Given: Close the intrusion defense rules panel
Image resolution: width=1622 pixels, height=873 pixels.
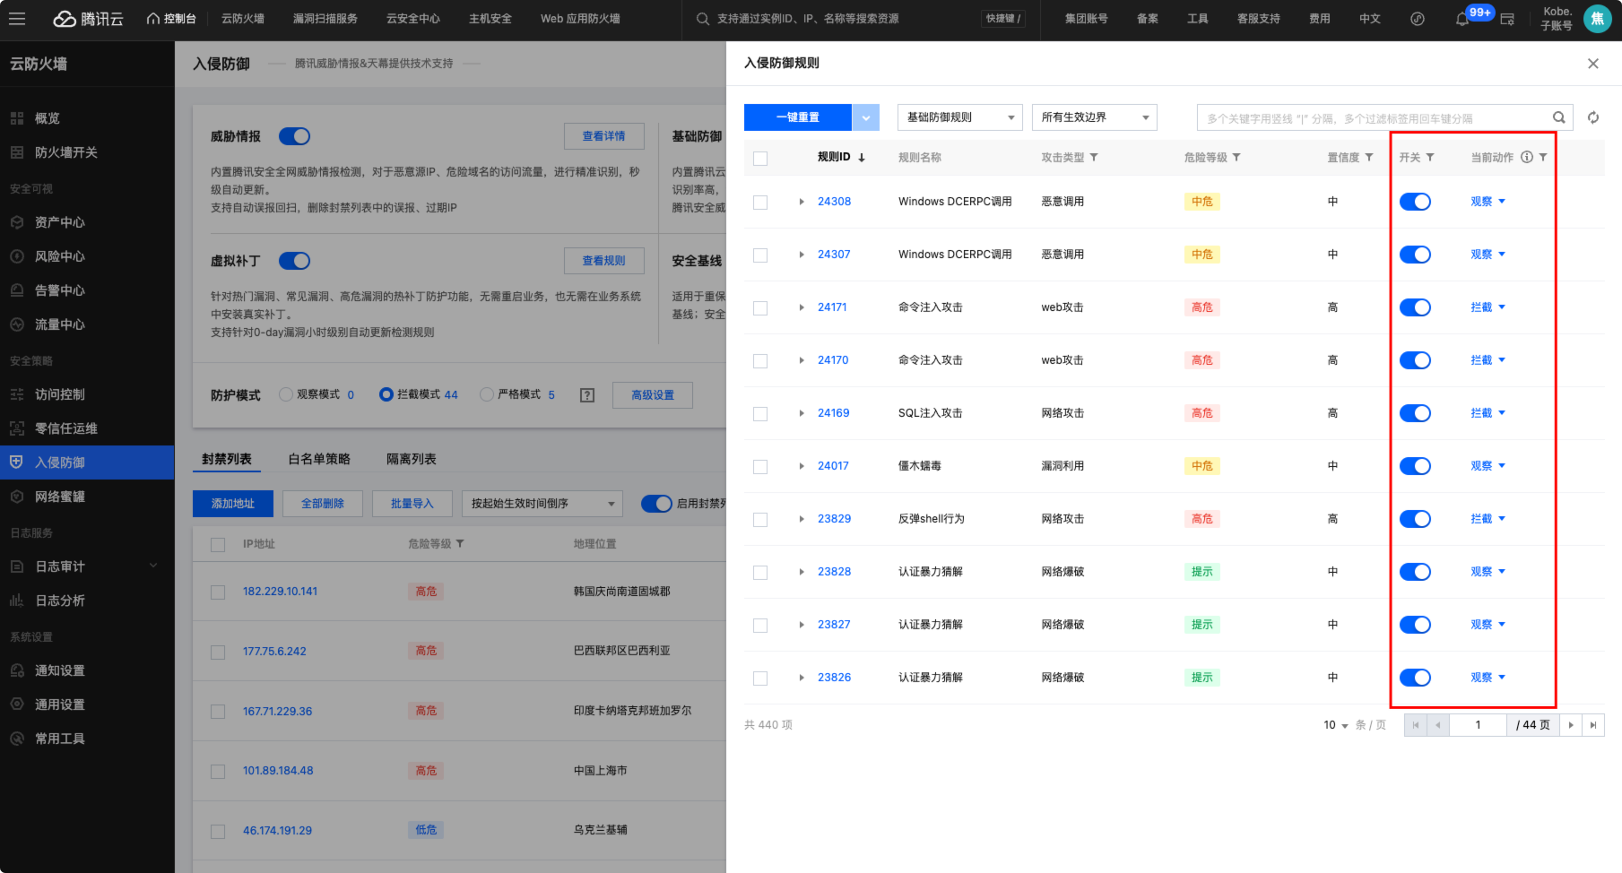Looking at the screenshot, I should click(x=1593, y=64).
